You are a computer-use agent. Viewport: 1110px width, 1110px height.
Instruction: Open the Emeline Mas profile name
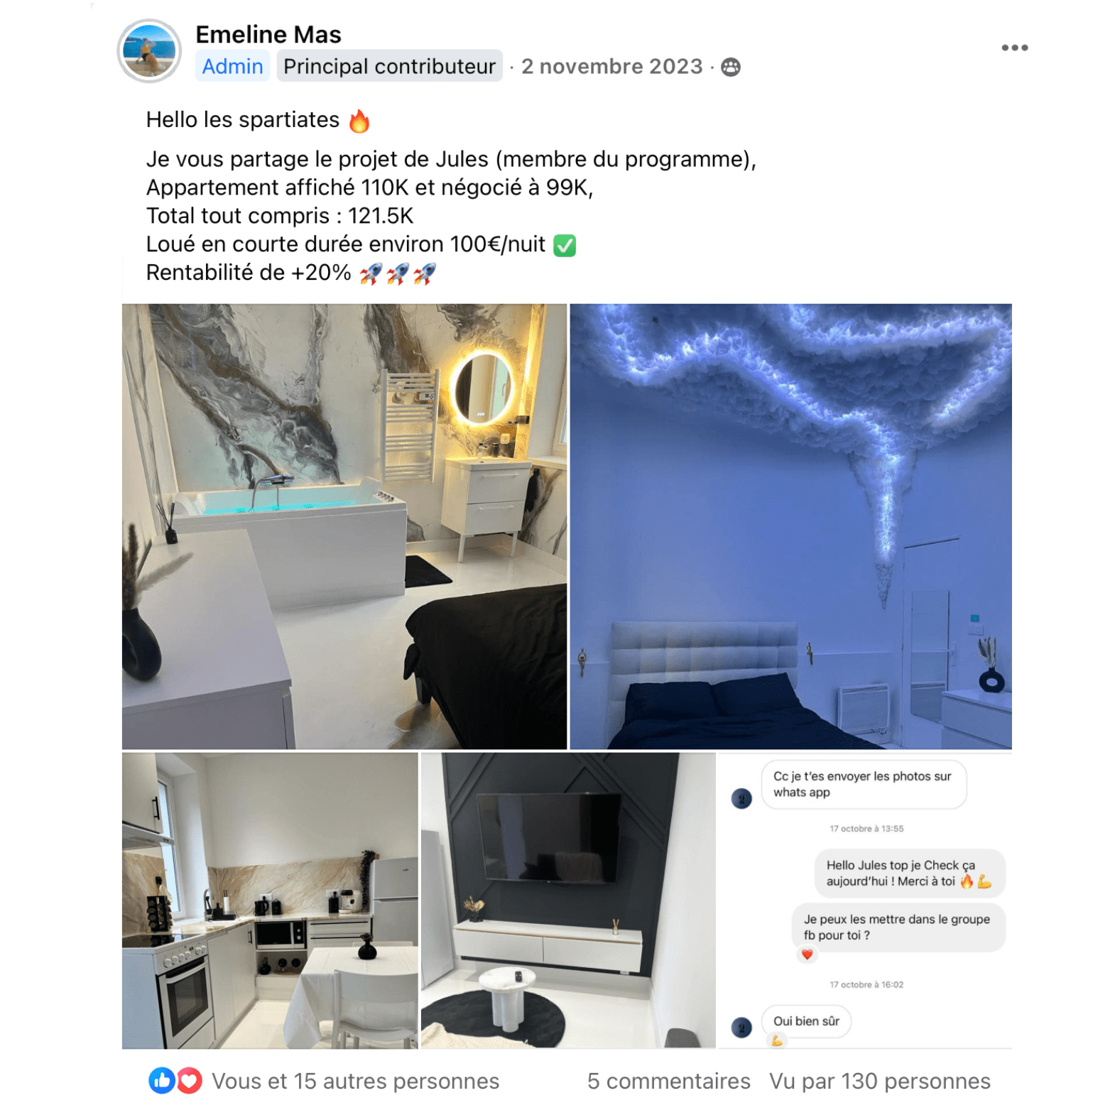click(268, 34)
